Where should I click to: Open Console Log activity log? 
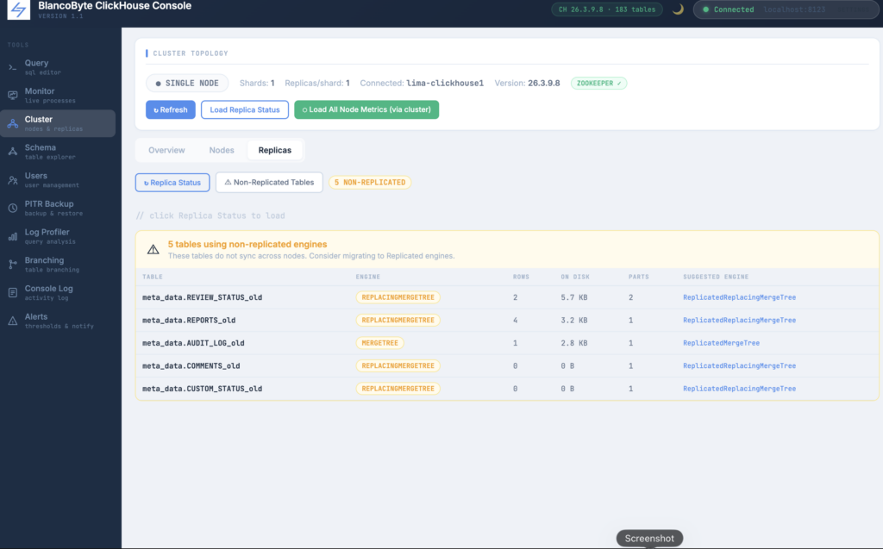click(58, 292)
